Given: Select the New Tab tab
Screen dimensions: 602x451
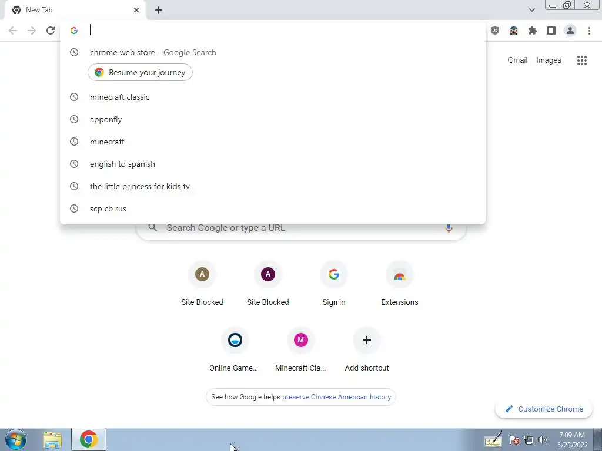Looking at the screenshot, I should pos(75,10).
